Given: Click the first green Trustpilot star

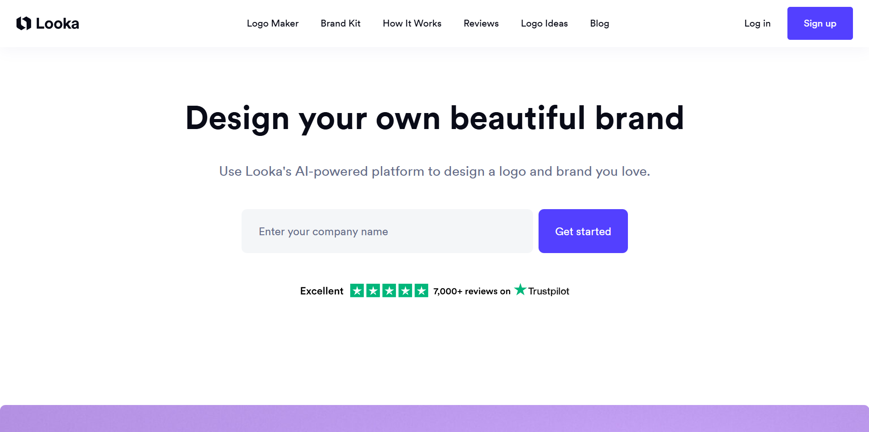Looking at the screenshot, I should pyautogui.click(x=357, y=291).
